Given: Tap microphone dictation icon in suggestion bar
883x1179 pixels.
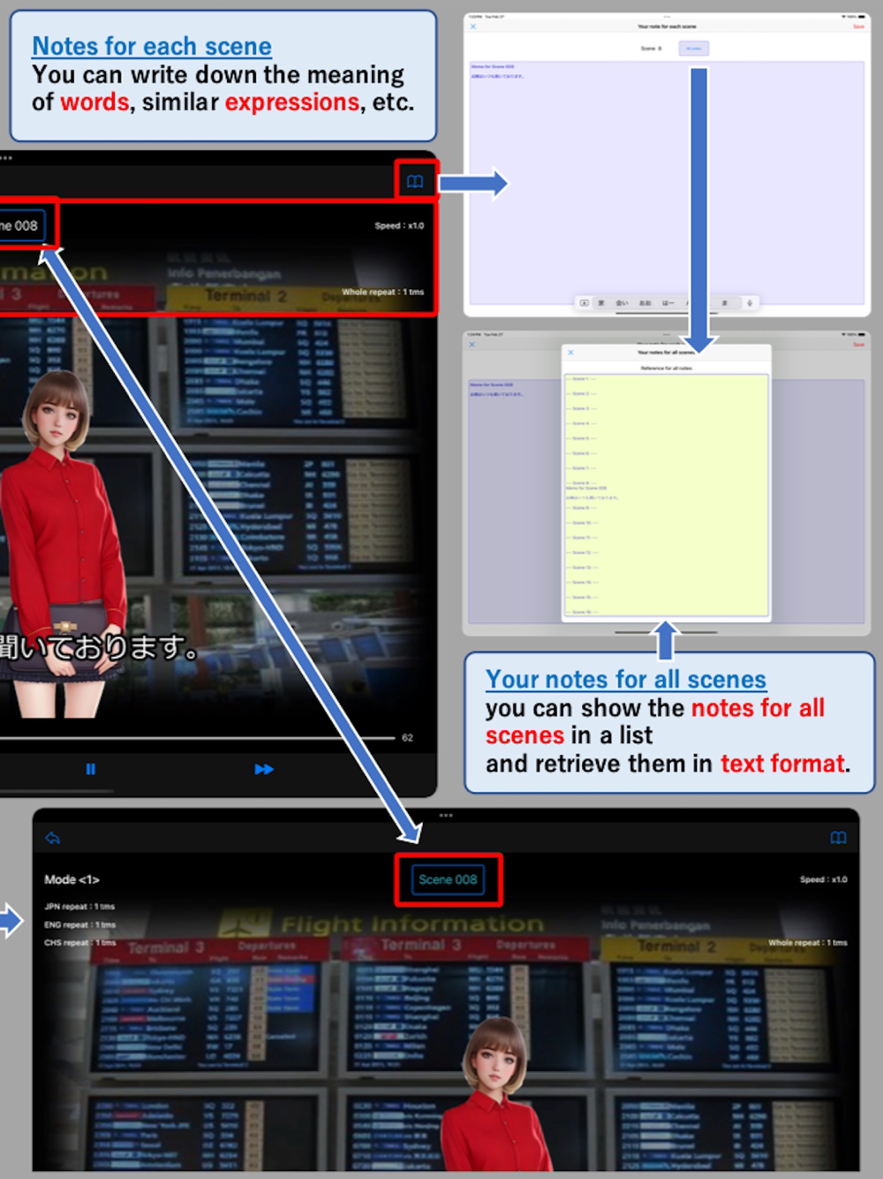Looking at the screenshot, I should click(750, 303).
